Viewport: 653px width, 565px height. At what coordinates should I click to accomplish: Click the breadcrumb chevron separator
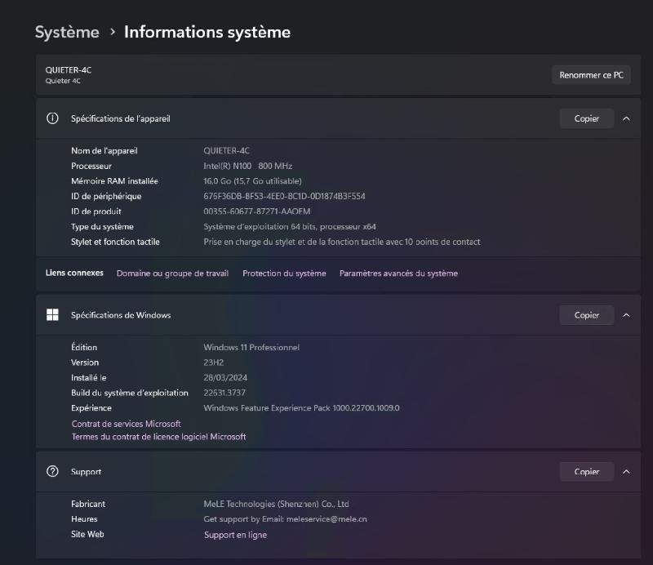pyautogui.click(x=113, y=32)
